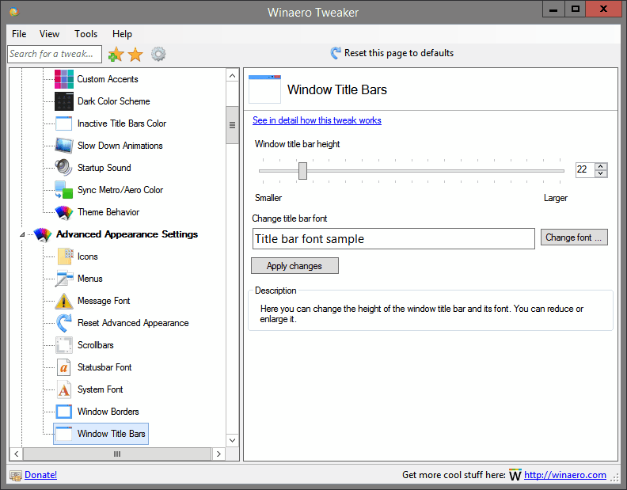
Task: Click the Change font button
Action: click(x=574, y=237)
